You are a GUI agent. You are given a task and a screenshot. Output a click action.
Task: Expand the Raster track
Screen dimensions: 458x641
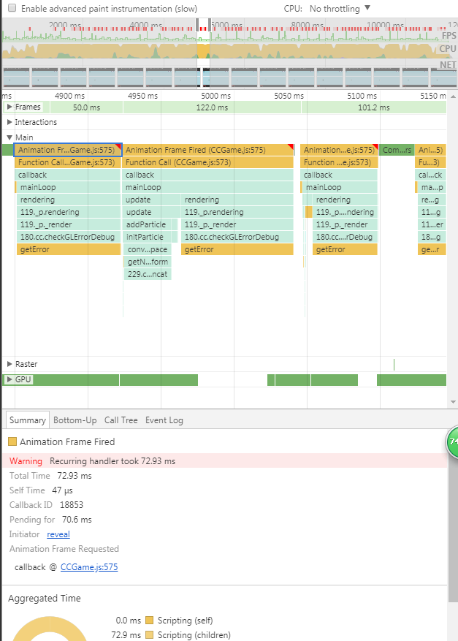pos(9,364)
